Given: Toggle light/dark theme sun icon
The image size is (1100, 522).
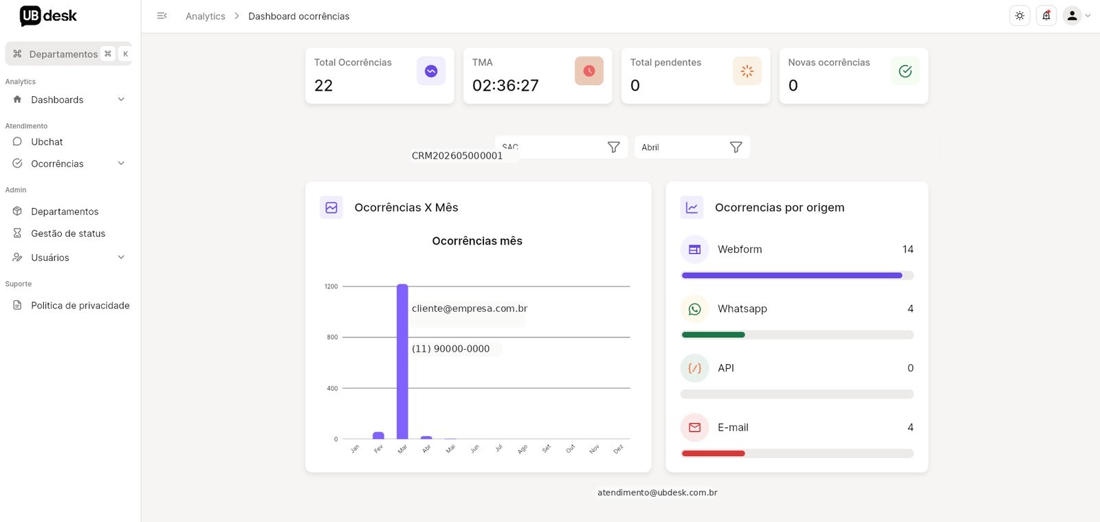Looking at the screenshot, I should pyautogui.click(x=1020, y=16).
